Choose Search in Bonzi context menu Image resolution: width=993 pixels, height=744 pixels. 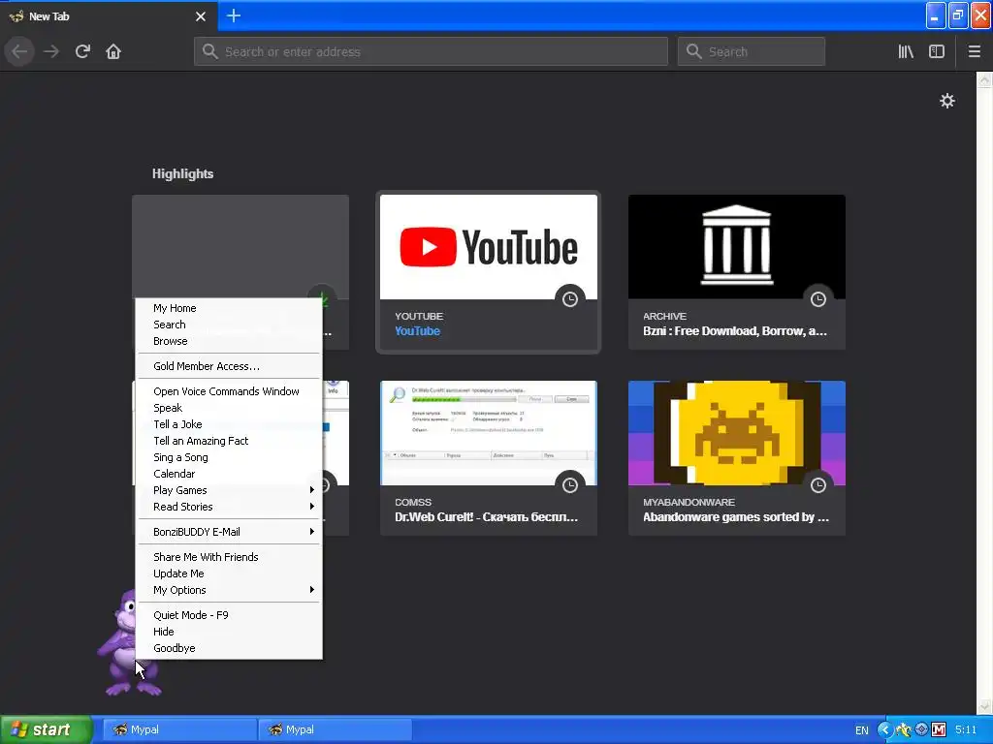[x=229, y=325]
